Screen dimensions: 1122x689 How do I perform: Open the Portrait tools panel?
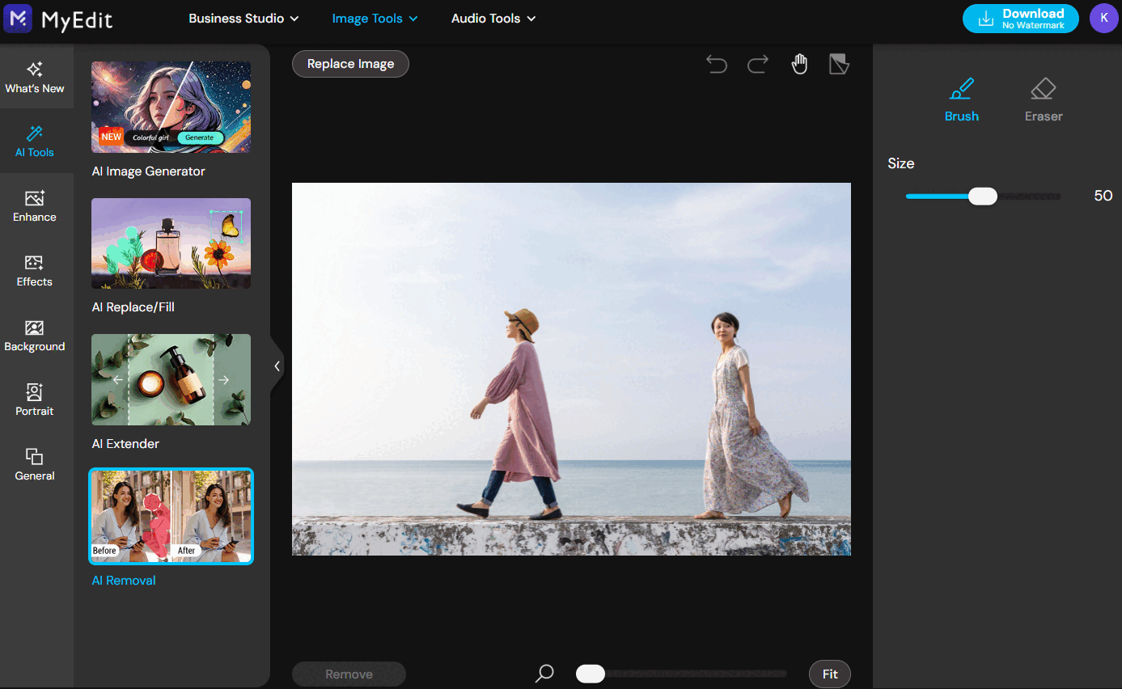(34, 399)
